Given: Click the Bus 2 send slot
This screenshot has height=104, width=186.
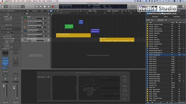Looking at the screenshot, I should [4, 68].
